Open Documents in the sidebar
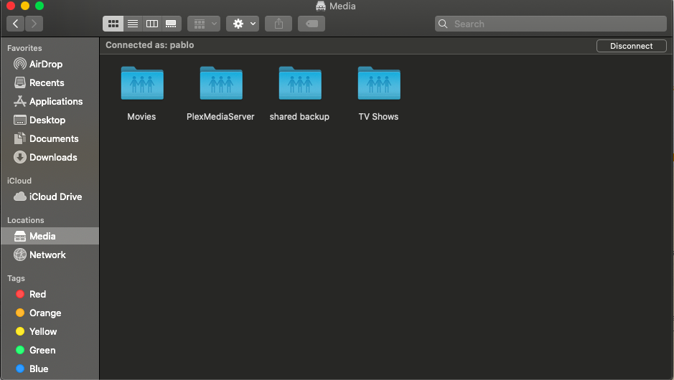 [50, 138]
